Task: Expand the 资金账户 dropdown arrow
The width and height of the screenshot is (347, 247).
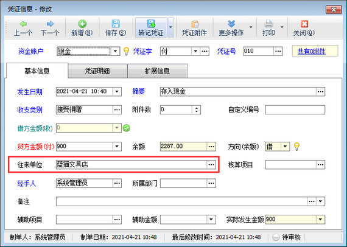Action: coord(116,51)
